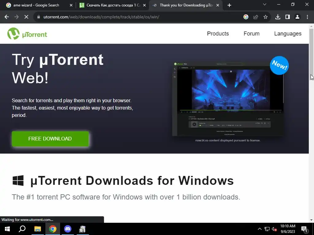The image size is (314, 235).
Task: Click the µTorrent logo in the header
Action: [x=27, y=34]
